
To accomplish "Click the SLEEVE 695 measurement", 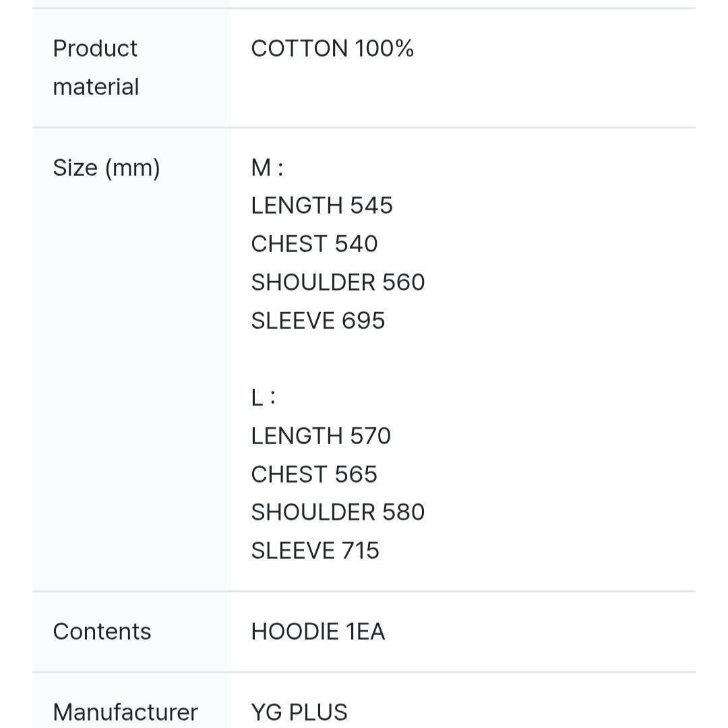I will (x=317, y=321).
